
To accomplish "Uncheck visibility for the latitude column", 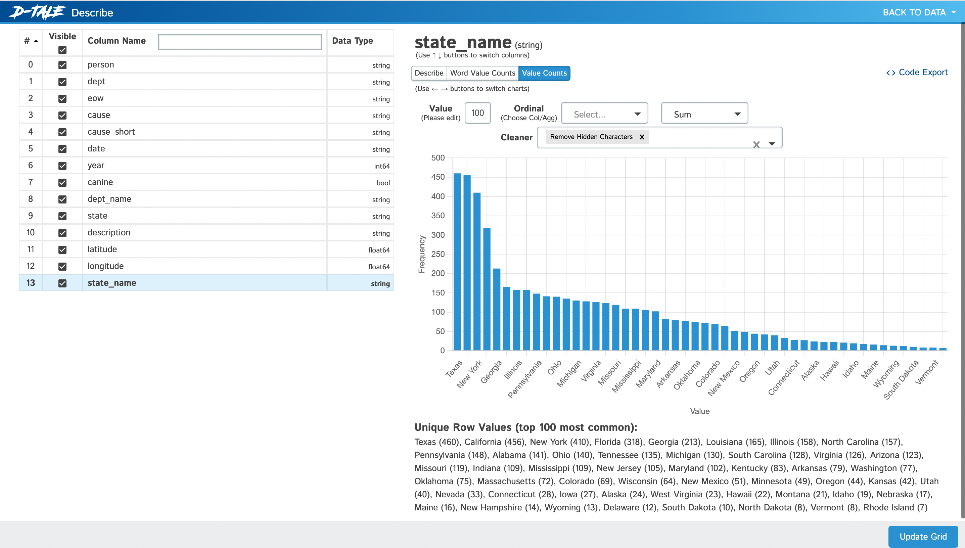I will click(x=62, y=249).
